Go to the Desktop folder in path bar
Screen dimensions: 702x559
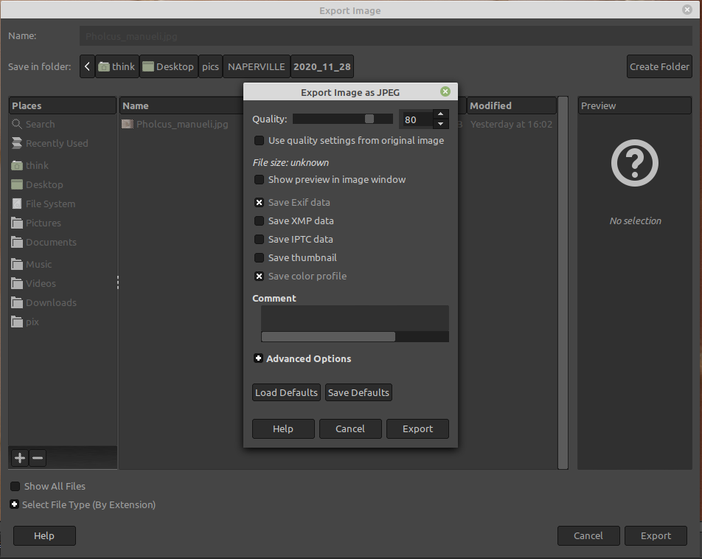pos(168,66)
